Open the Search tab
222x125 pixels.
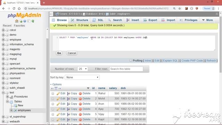(x=115, y=20)
